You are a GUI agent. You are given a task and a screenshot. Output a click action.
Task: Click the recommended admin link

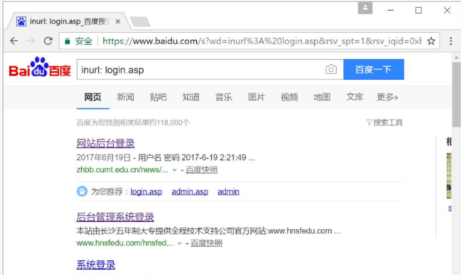(228, 192)
